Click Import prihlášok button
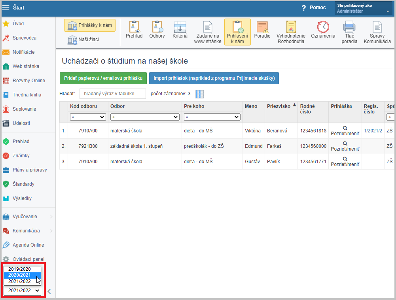 click(214, 78)
